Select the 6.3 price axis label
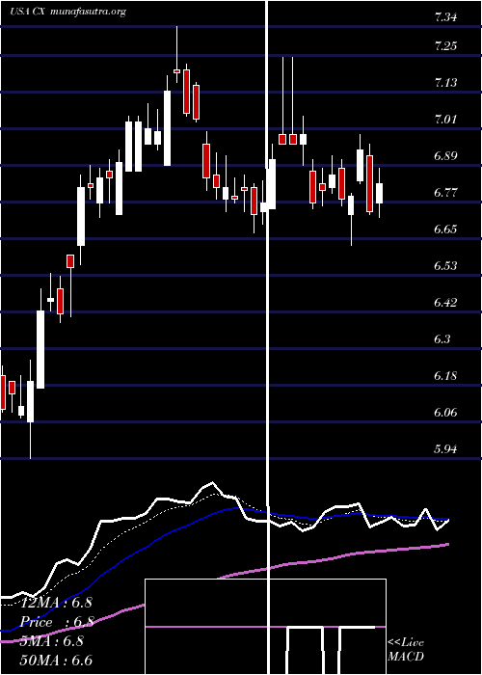 (x=442, y=339)
